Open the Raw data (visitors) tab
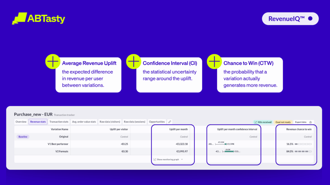 110,122
